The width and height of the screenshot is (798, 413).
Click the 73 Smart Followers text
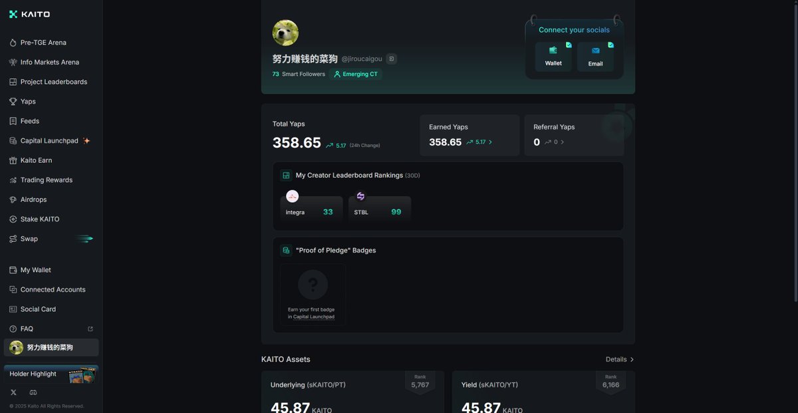tap(299, 74)
